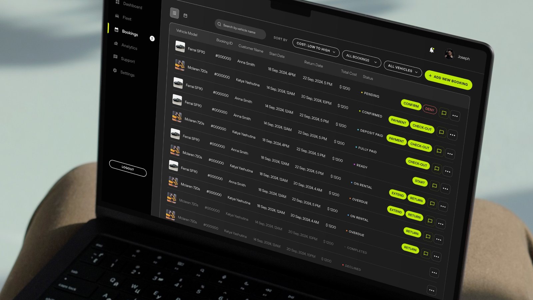
Task: Open more options for the DECLINED booking
Action: coord(432,290)
